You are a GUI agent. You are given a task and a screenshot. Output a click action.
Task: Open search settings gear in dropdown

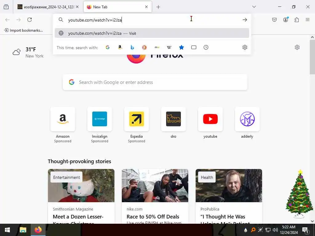click(245, 47)
